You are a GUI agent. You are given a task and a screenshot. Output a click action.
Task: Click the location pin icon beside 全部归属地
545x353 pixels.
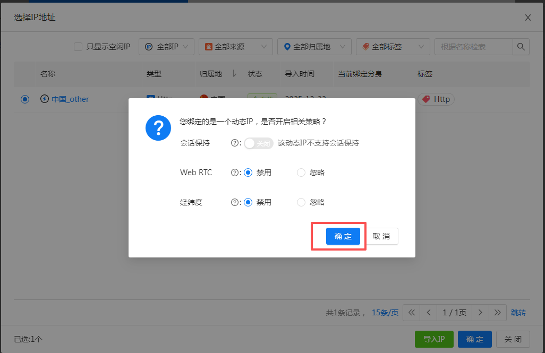click(287, 47)
